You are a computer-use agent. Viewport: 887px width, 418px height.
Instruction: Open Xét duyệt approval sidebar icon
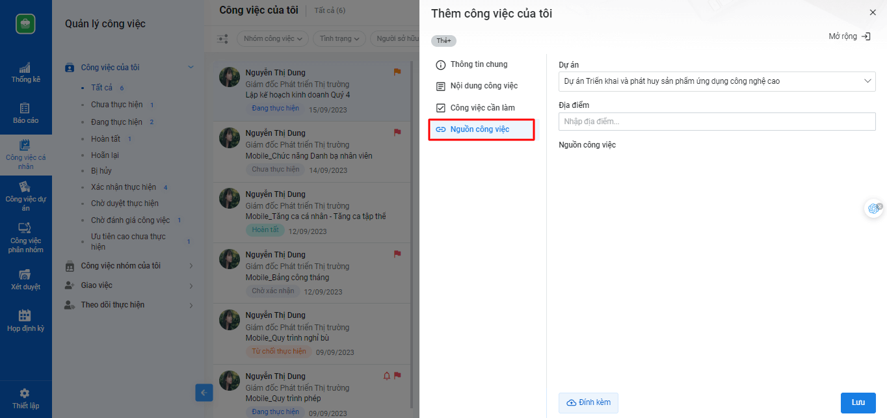click(x=25, y=280)
